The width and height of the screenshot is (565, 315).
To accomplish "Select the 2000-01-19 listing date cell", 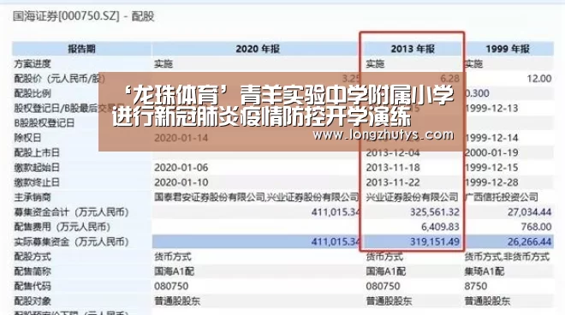I will coord(491,152).
